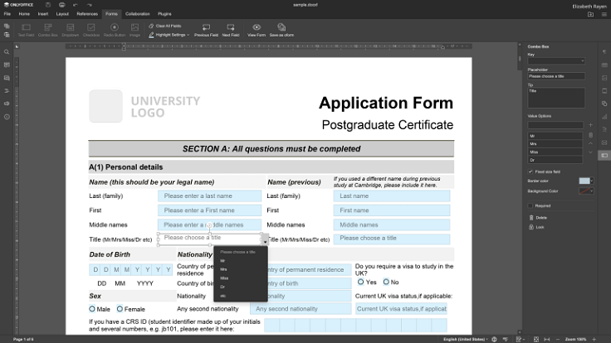
Task: Select the Female radio button
Action: pos(120,309)
